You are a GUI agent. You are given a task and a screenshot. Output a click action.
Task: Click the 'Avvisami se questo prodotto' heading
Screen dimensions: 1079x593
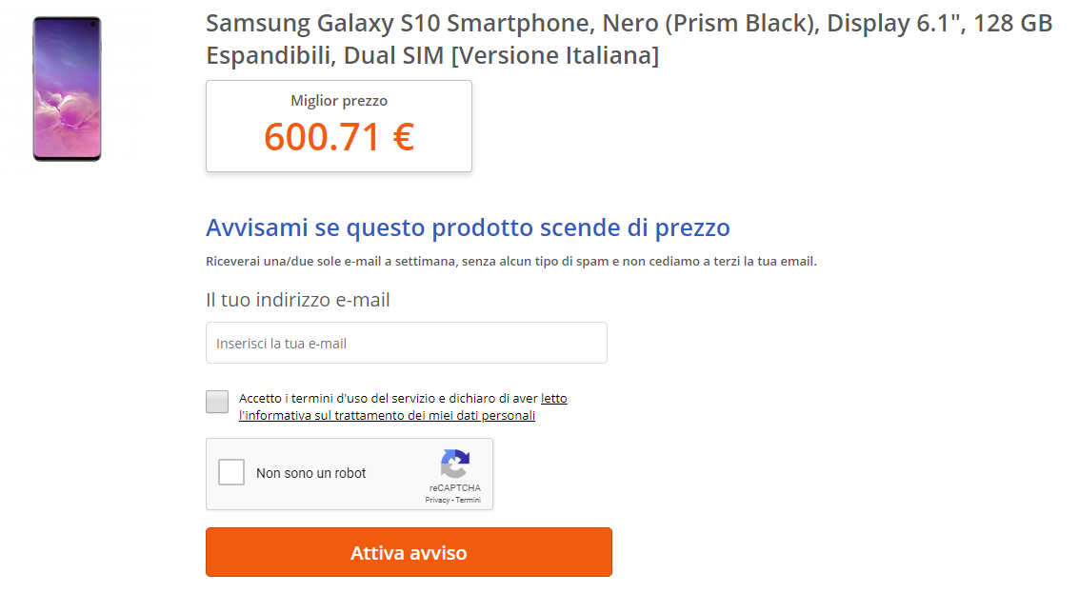(468, 228)
